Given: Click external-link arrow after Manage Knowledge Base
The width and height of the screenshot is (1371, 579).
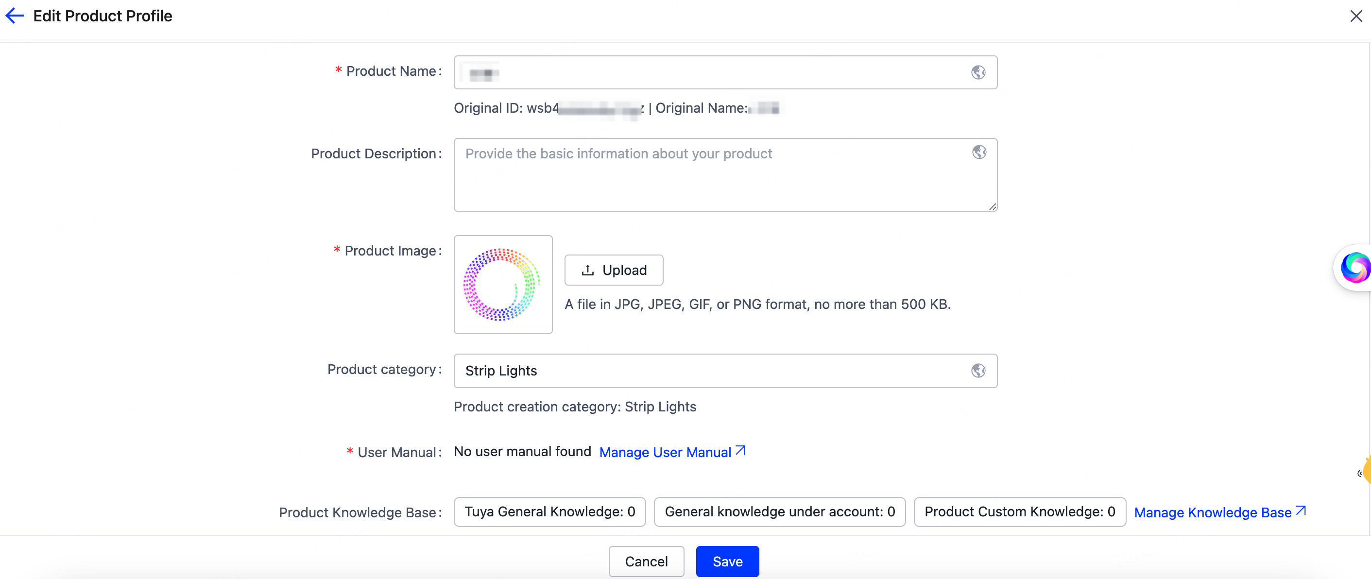Looking at the screenshot, I should (1301, 511).
